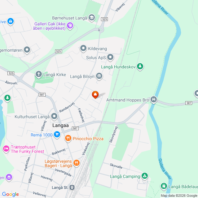Select the Løgstørvejens Bageri restaurant pin

[x=77, y=163]
